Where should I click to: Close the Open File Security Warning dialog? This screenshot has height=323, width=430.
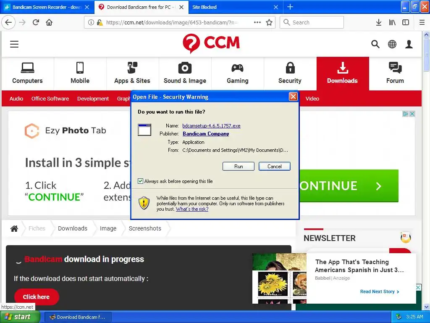(293, 97)
